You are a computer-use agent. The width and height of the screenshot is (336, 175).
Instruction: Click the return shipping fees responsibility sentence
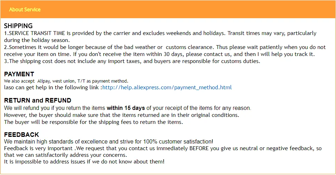pyautogui.click(x=93, y=122)
